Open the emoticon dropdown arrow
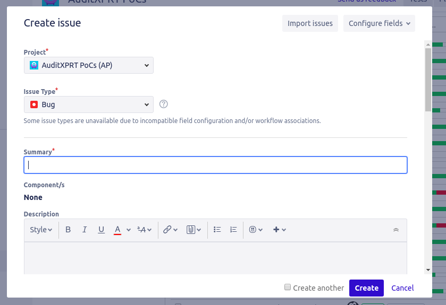This screenshot has height=305, width=446. tap(260, 230)
